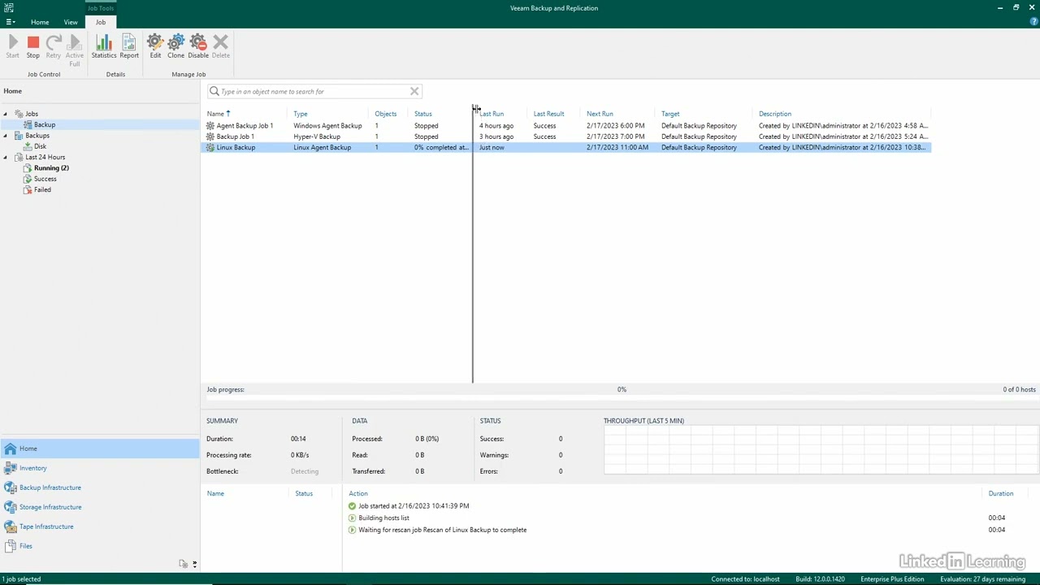
Task: Select Failed under Last 24 Hours
Action: (42, 189)
